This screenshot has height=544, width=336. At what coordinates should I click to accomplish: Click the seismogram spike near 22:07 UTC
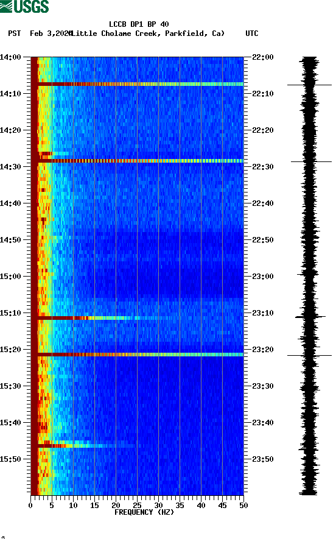[309, 85]
